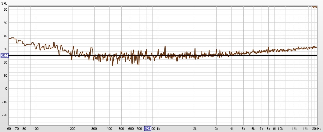Click the 600 Hz frequency axis label
The width and height of the screenshot is (323, 132).
pyautogui.click(x=131, y=129)
